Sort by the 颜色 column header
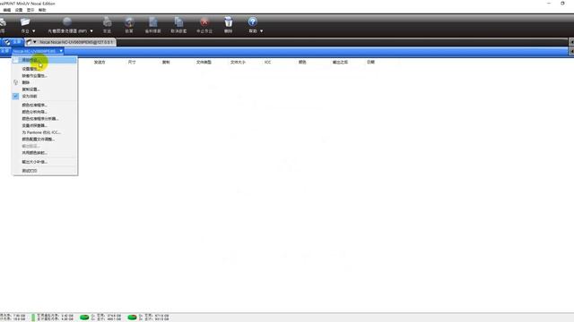 (302, 63)
